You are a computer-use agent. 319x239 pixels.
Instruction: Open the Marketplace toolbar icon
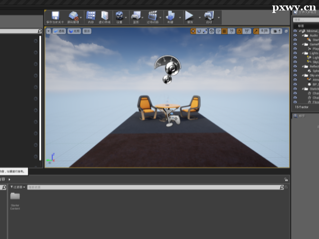click(x=105, y=17)
